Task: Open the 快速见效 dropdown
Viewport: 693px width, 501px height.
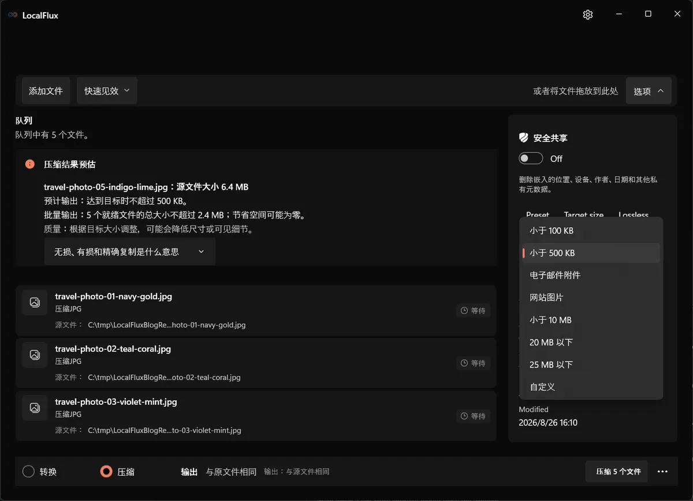Action: (107, 91)
